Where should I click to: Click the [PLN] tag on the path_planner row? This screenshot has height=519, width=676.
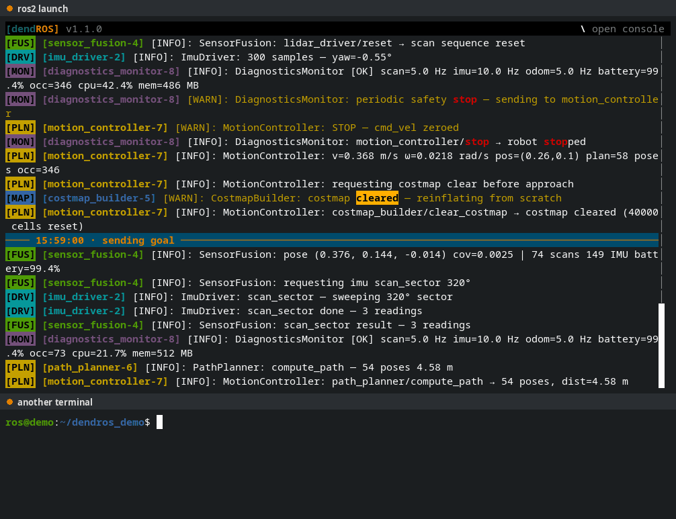coord(20,367)
